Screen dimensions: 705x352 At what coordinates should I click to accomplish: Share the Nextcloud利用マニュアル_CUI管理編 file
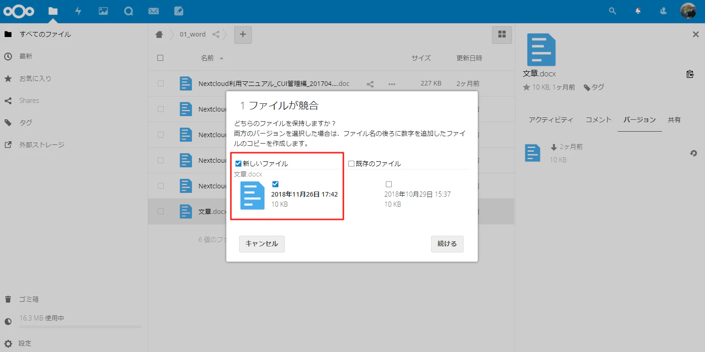(370, 84)
